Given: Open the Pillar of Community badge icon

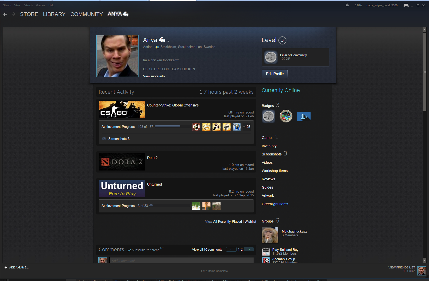Looking at the screenshot, I should pyautogui.click(x=271, y=57).
